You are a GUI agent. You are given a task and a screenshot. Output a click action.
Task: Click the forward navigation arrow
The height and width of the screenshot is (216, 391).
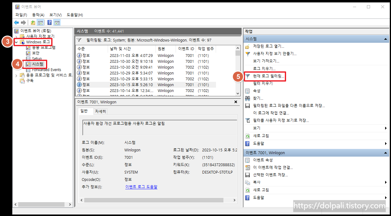tap(24, 22)
